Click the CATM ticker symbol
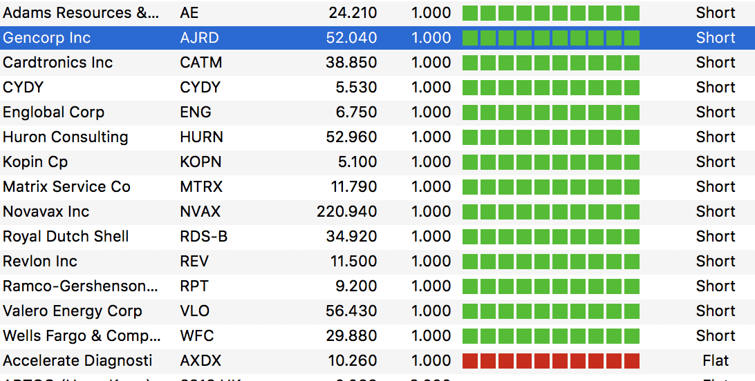Image resolution: width=755 pixels, height=381 pixels. click(201, 62)
